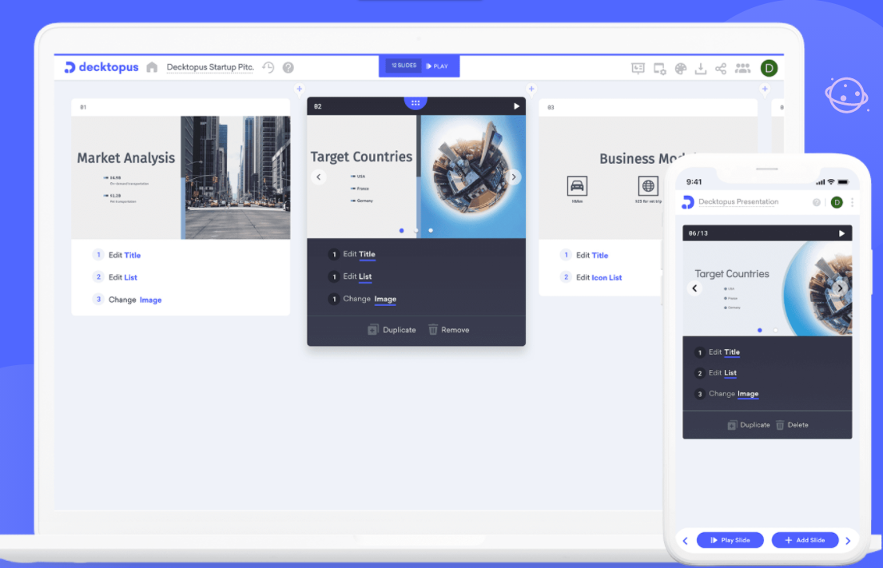Add slide plus between slides 01 and 02
The height and width of the screenshot is (568, 883).
click(300, 89)
